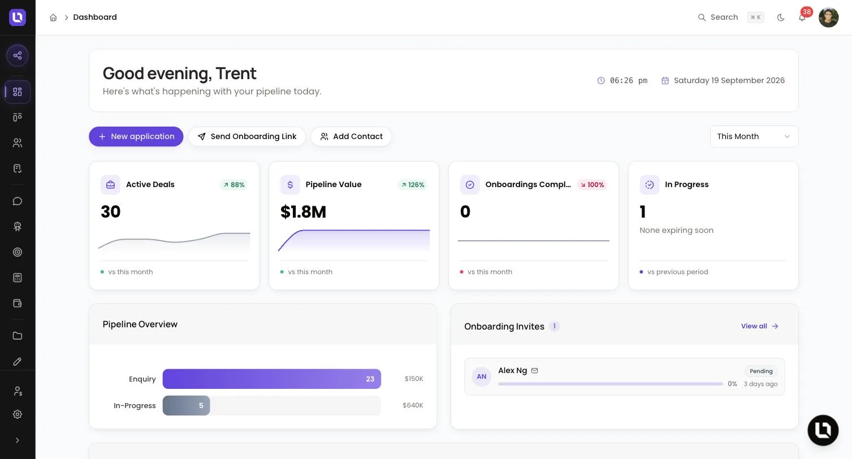This screenshot has height=459, width=852.
Task: Click the 88% trend badge on Active Deals
Action: point(234,185)
